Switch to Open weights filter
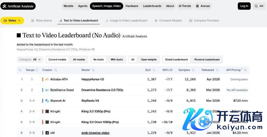 coord(149,60)
